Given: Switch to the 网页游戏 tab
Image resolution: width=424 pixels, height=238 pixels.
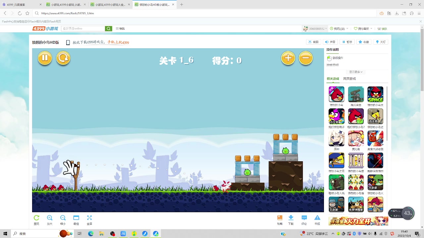Looking at the screenshot, I should point(349,79).
